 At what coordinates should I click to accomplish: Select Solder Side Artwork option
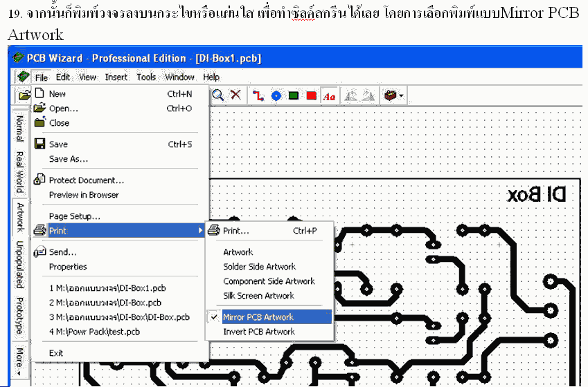(269, 267)
